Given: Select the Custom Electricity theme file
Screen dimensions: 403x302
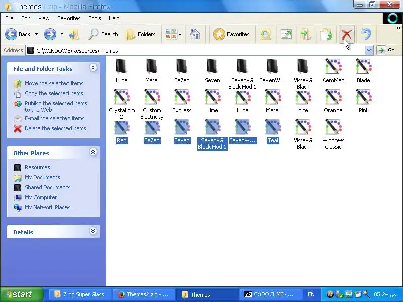Looking at the screenshot, I should click(x=152, y=97).
